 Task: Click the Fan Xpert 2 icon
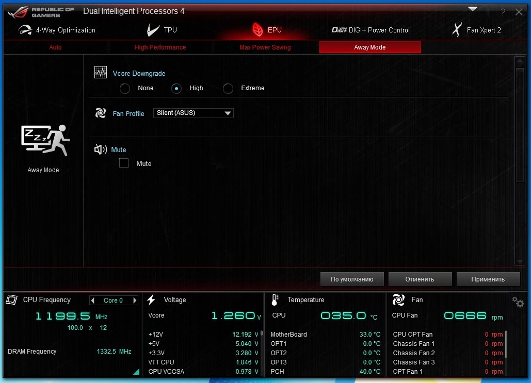coord(457,30)
